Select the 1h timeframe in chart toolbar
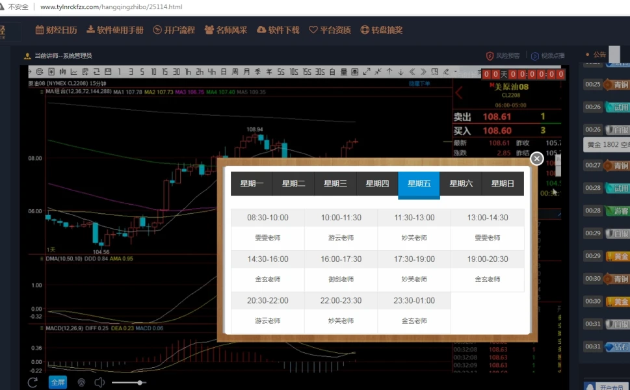The height and width of the screenshot is (390, 630). pos(188,71)
